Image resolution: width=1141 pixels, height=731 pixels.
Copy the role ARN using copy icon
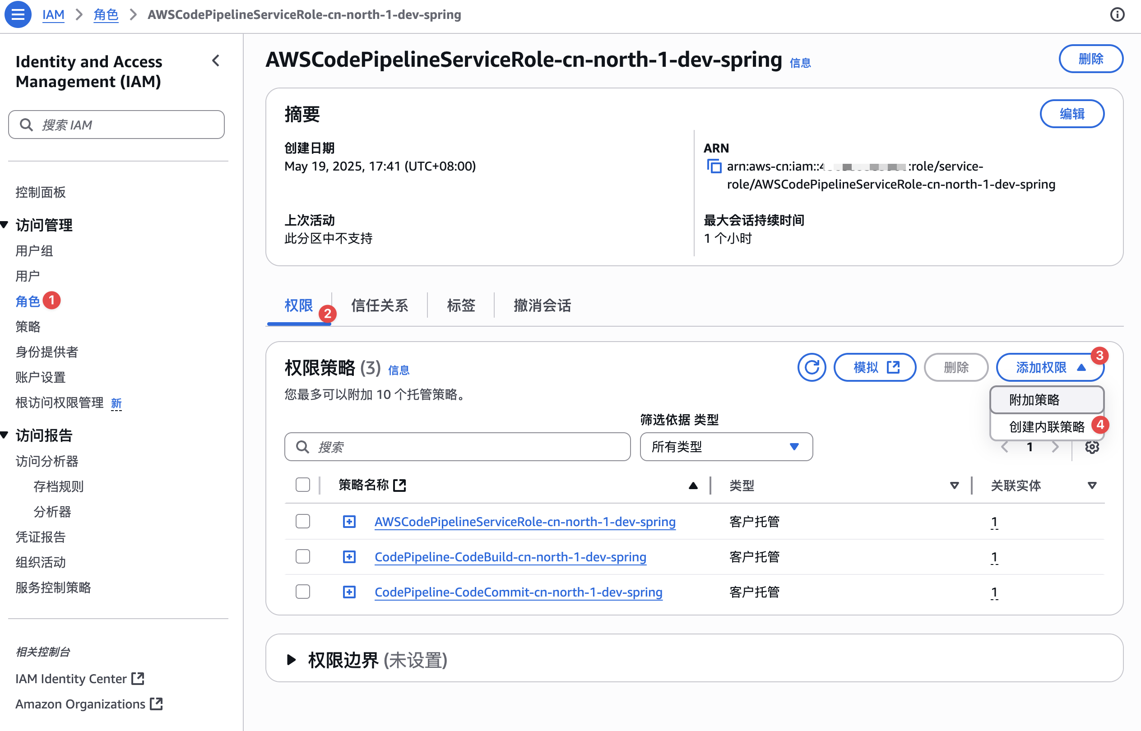pyautogui.click(x=714, y=166)
